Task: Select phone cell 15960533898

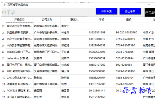Action: tap(102, 52)
